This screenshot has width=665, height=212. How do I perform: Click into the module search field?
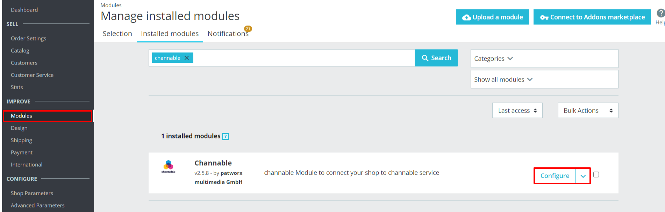pos(301,58)
